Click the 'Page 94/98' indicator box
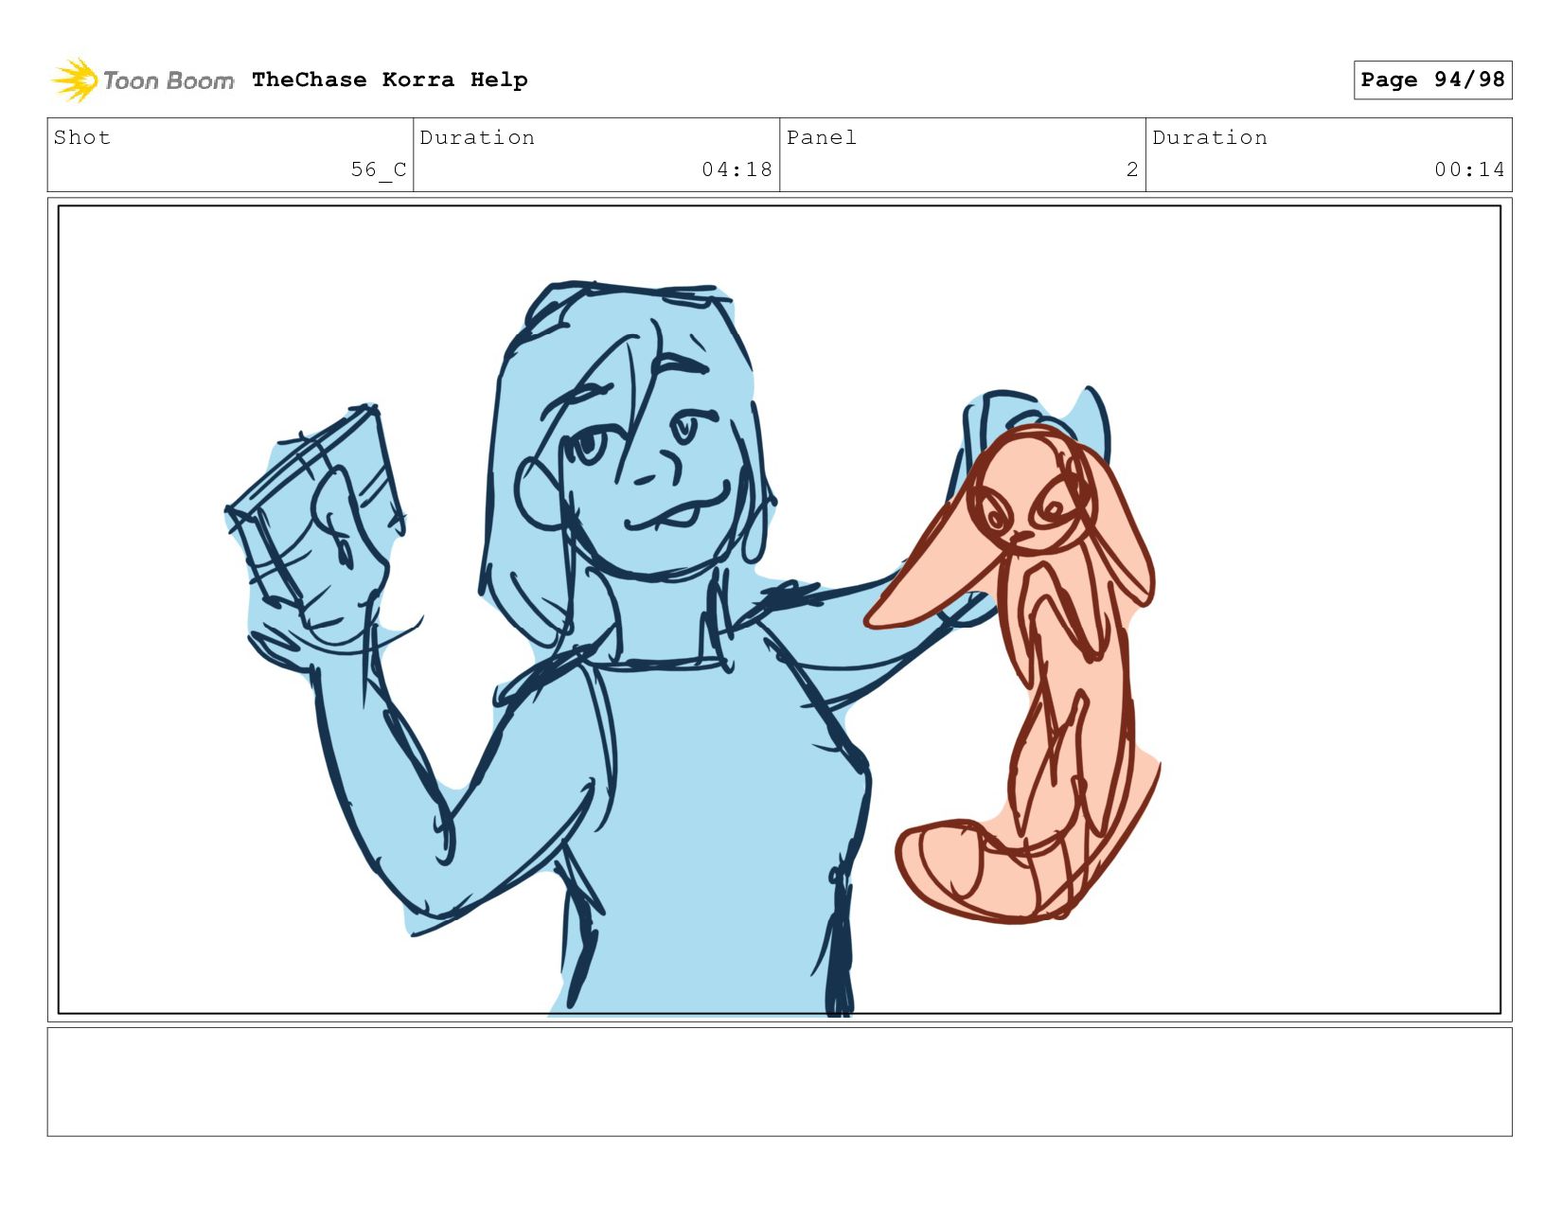This screenshot has height=1207, width=1562. (1432, 80)
